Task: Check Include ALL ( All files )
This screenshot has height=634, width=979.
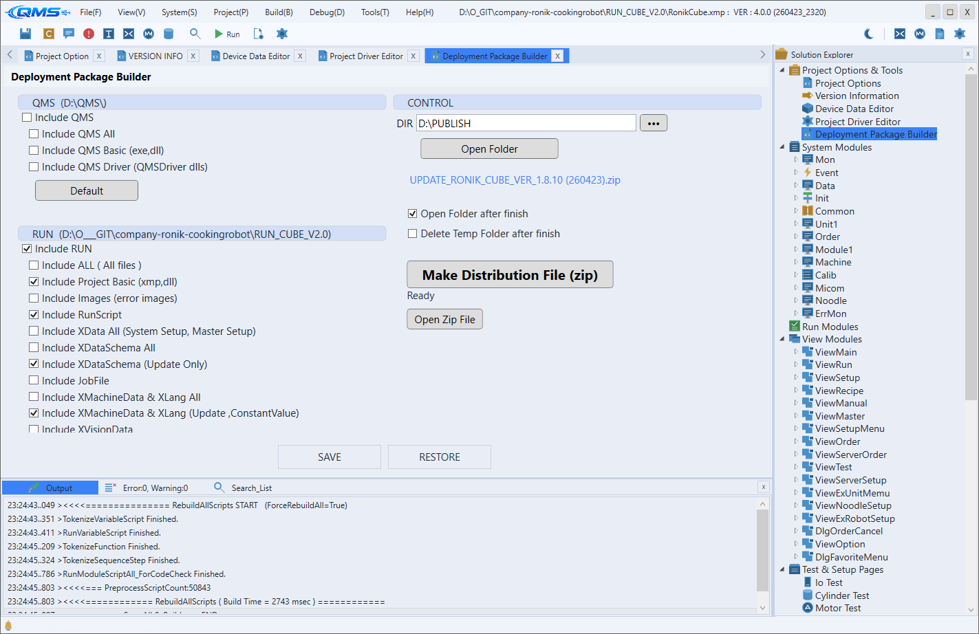Action: pyautogui.click(x=34, y=265)
